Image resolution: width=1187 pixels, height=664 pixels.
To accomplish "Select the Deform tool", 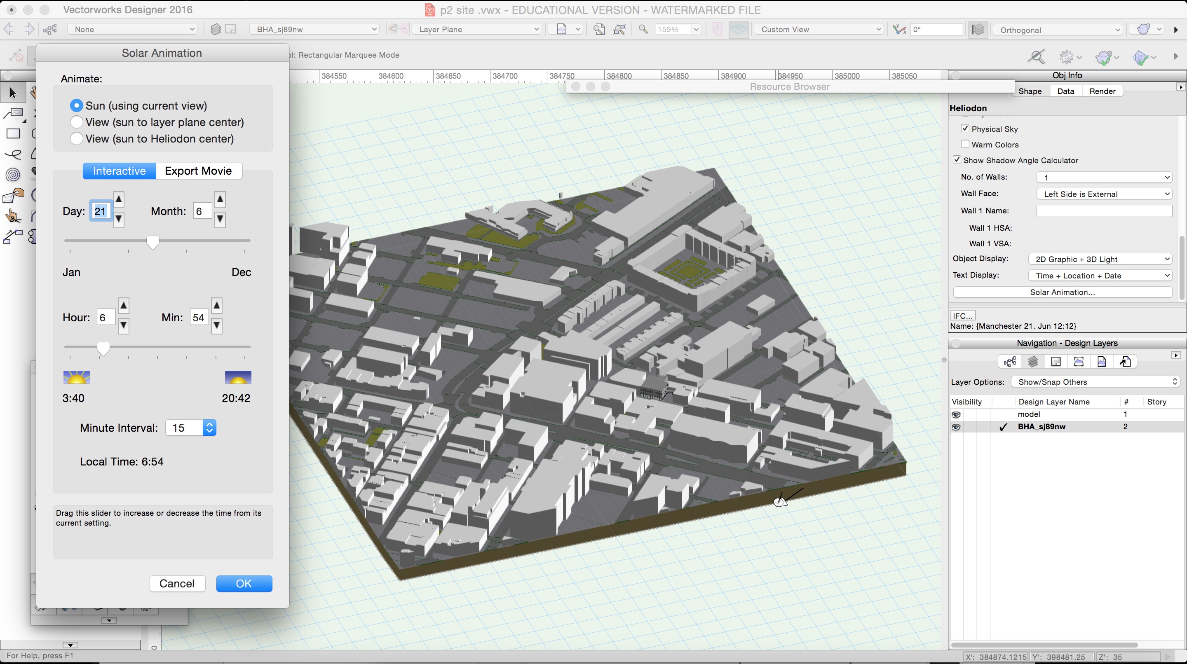I will [x=12, y=196].
